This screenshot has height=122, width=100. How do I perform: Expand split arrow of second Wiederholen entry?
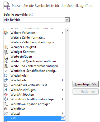[63, 80]
